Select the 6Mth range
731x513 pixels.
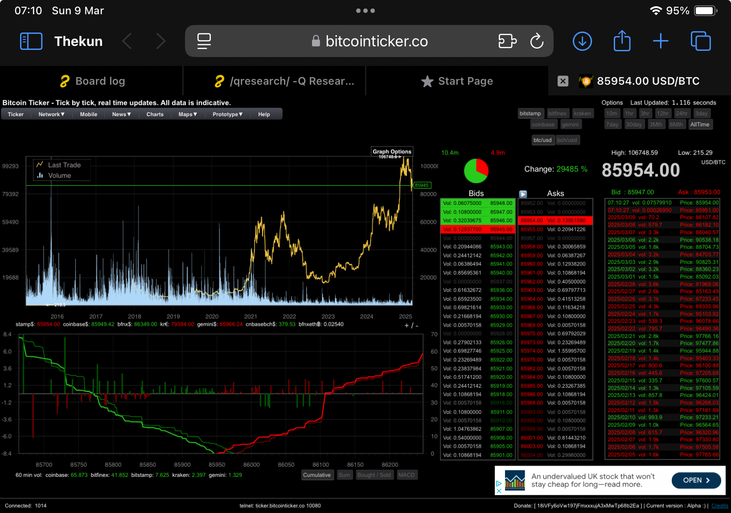pyautogui.click(x=676, y=125)
